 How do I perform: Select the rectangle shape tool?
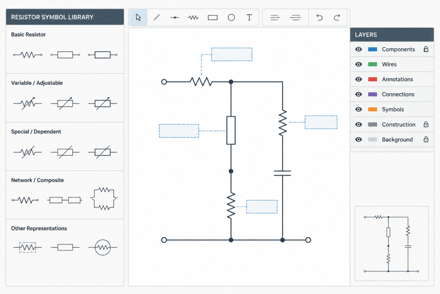[x=212, y=18]
